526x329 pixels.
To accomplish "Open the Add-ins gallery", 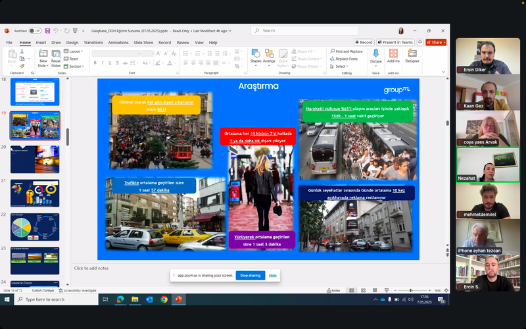I will coord(393,57).
